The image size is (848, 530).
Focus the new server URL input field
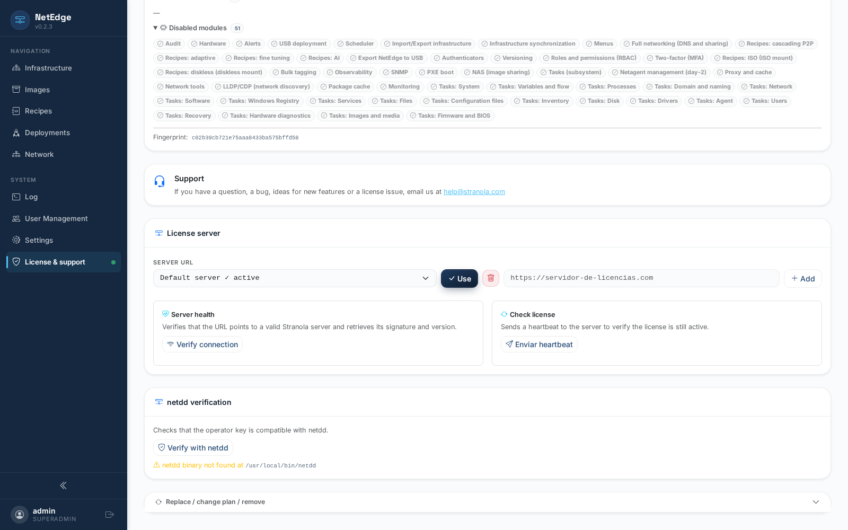click(x=641, y=278)
